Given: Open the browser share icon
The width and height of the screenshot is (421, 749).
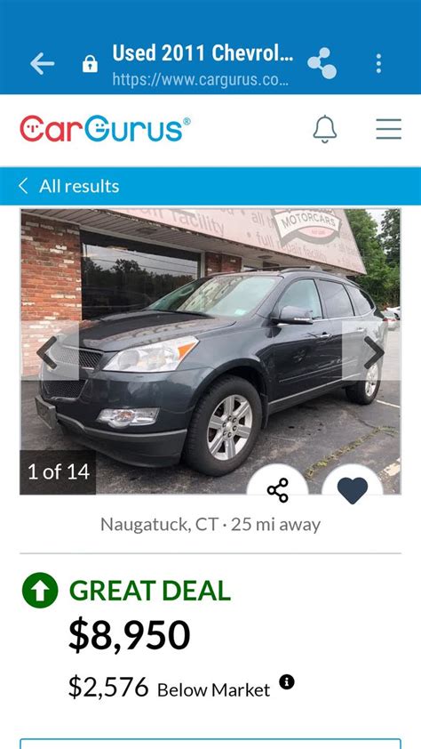Looking at the screenshot, I should [x=322, y=63].
